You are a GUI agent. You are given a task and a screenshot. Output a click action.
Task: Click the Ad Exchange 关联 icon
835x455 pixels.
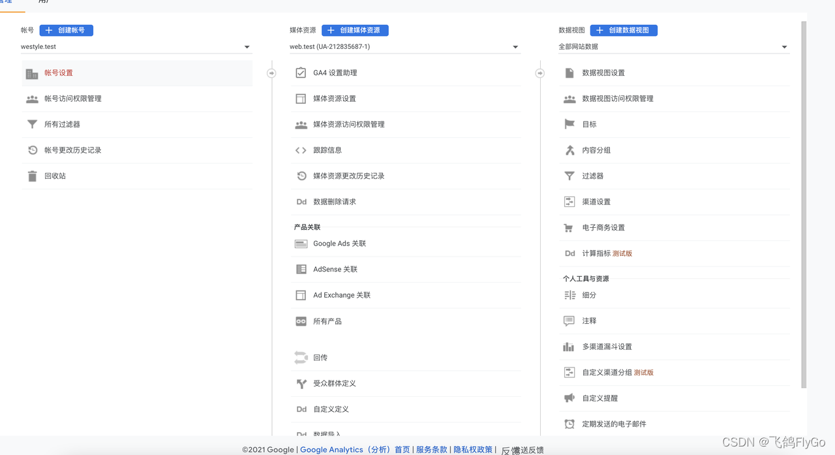tap(301, 295)
